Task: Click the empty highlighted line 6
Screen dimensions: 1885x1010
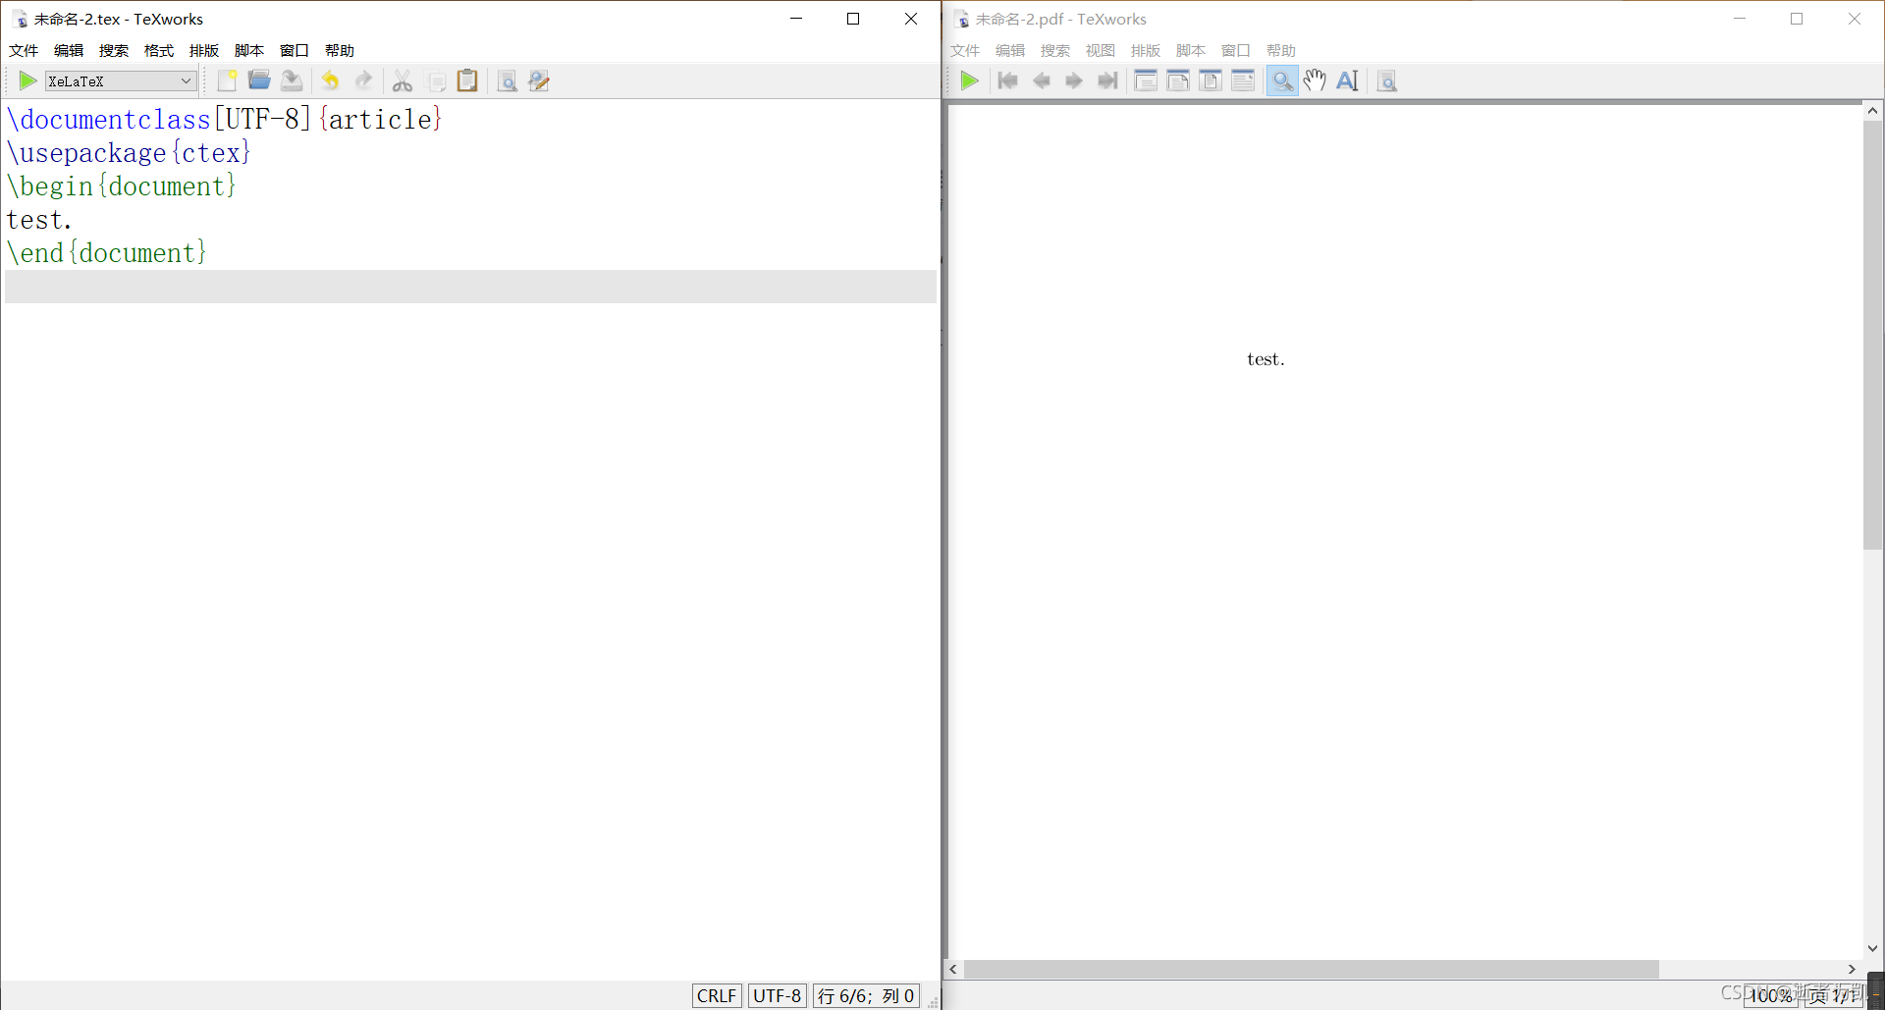Action: tap(470, 287)
